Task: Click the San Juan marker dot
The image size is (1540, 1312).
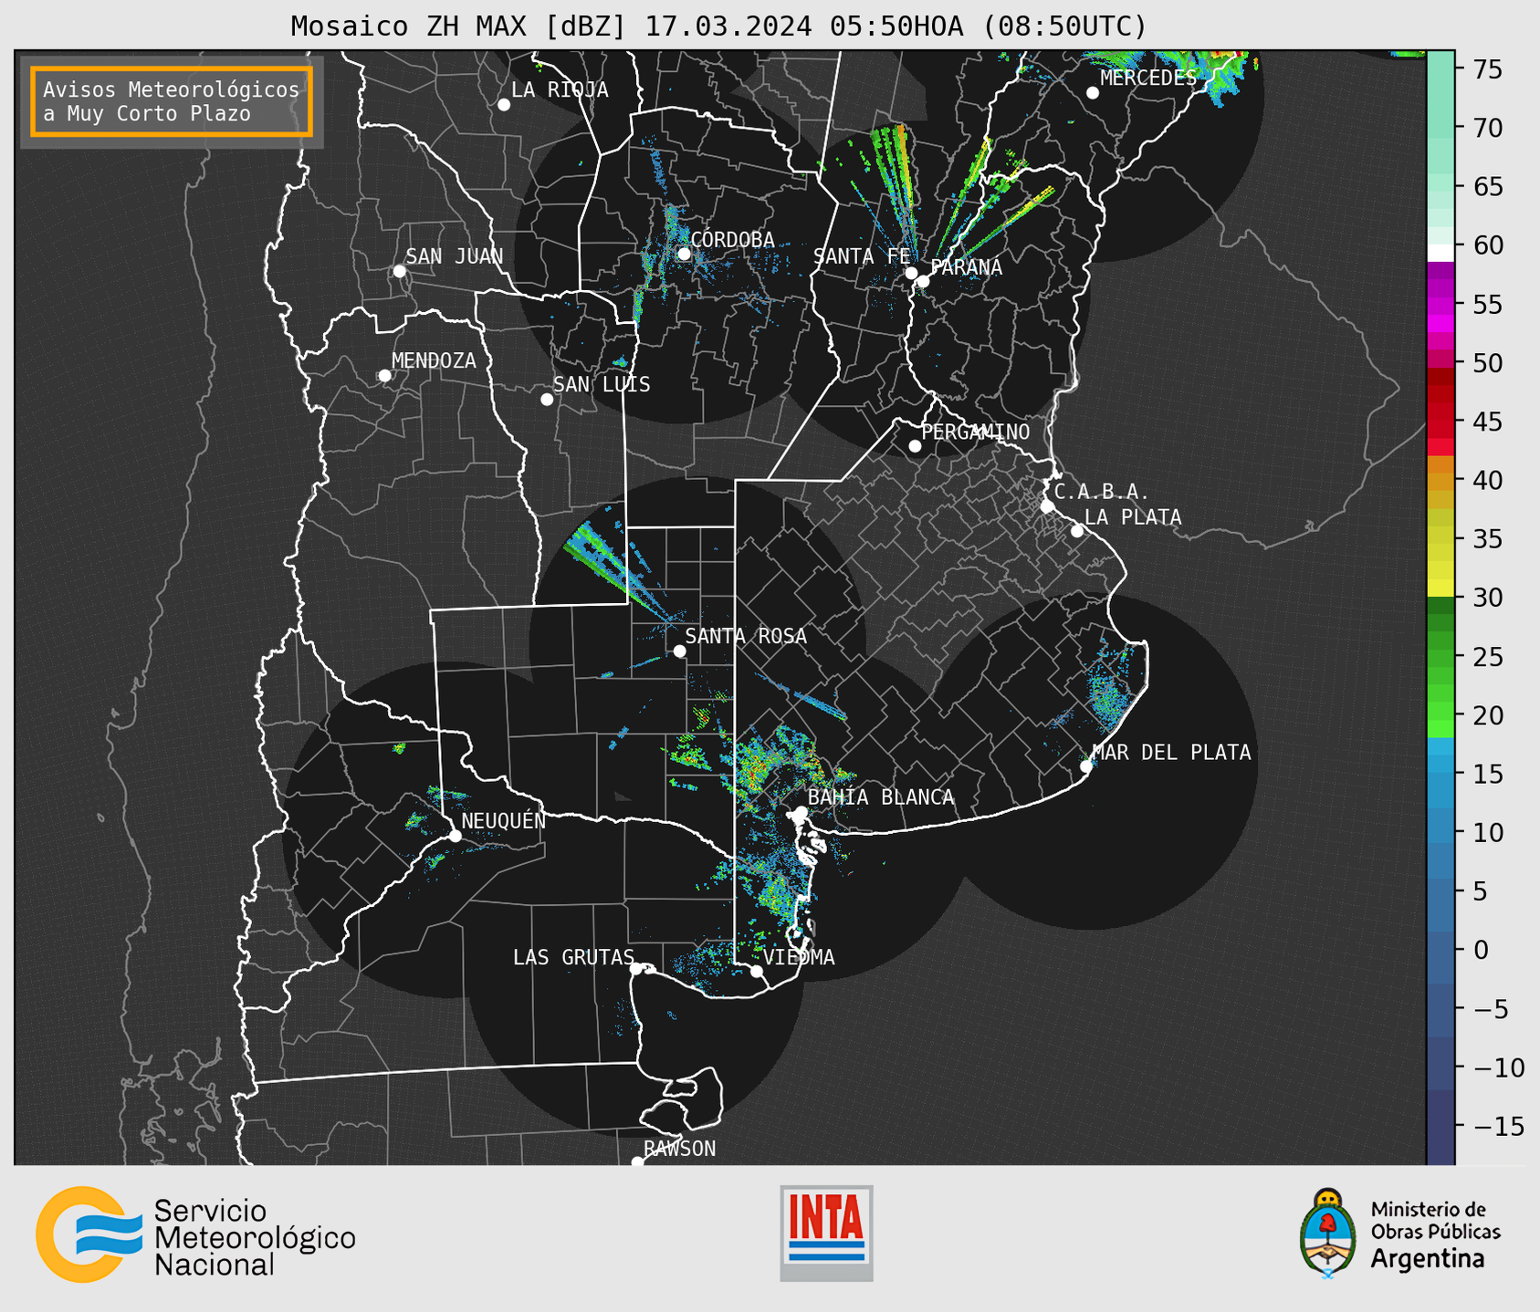Action: (399, 271)
